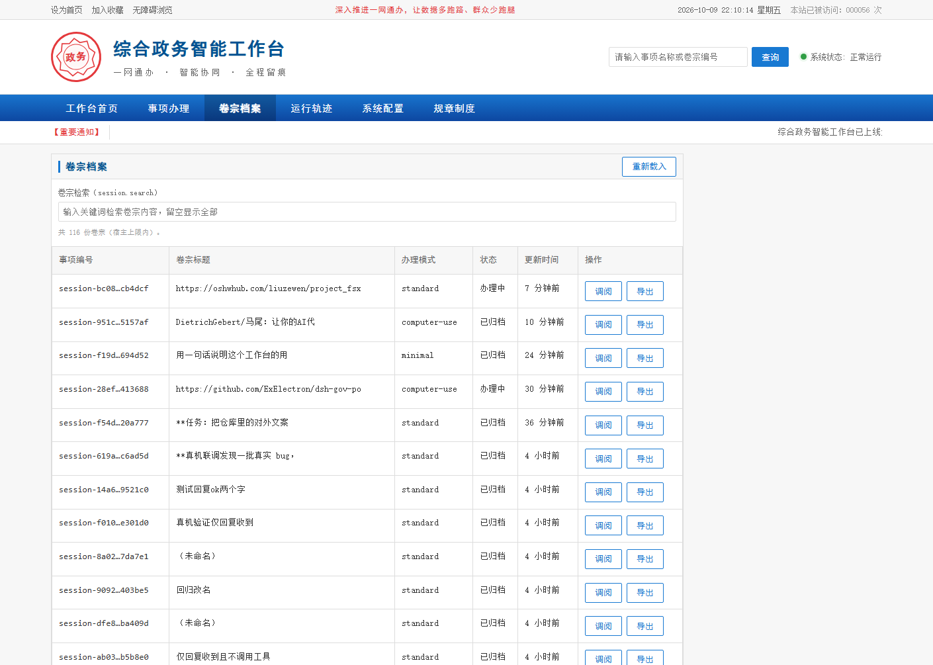Select the title 用一句话说明这个工作台的用
933x665 pixels.
[232, 355]
